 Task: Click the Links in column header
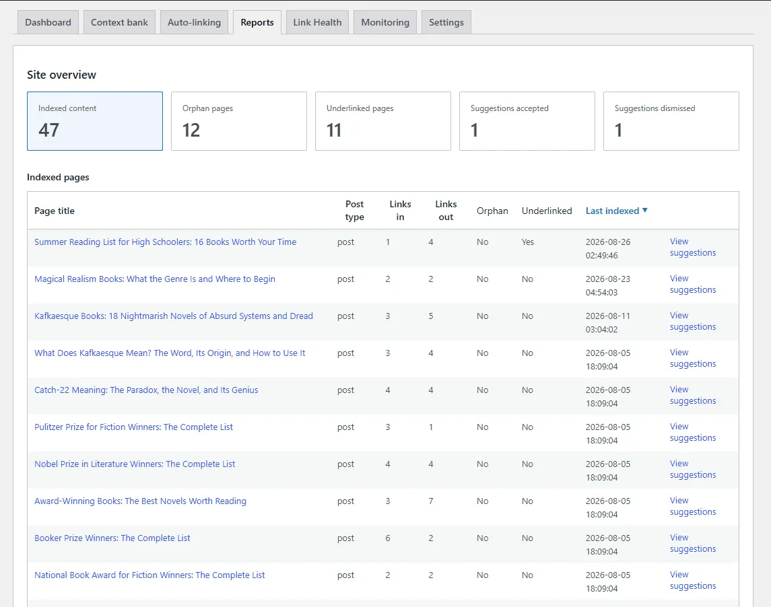pos(400,211)
